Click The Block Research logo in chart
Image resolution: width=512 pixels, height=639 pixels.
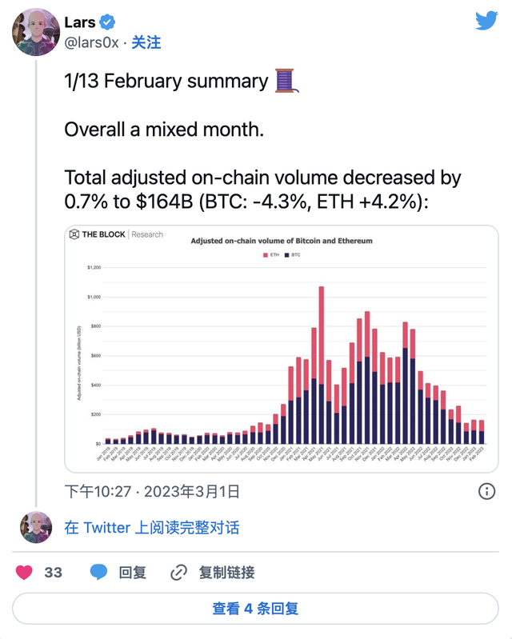click(x=117, y=234)
